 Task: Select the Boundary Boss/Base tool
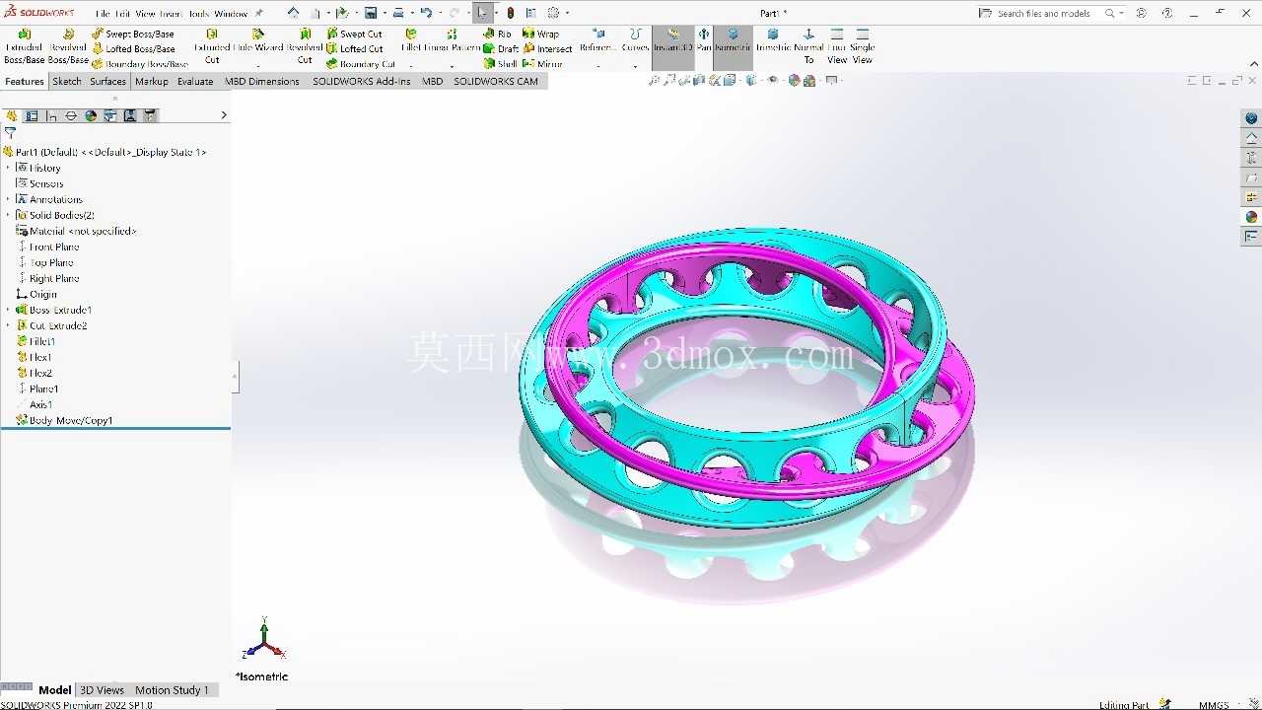[x=139, y=63]
